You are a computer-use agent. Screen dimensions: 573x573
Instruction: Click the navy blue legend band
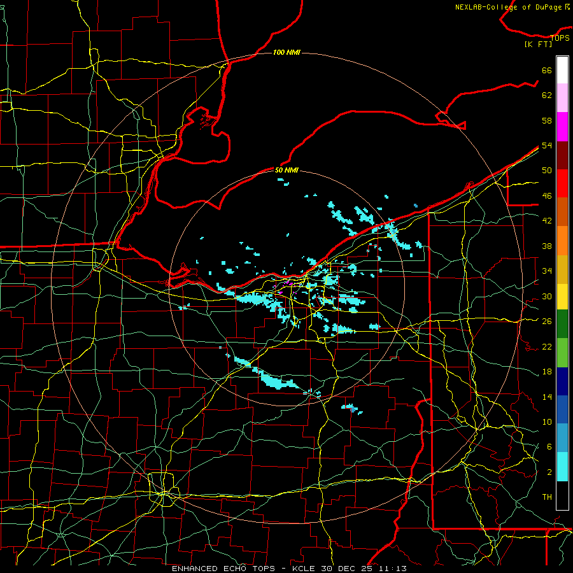(x=562, y=381)
